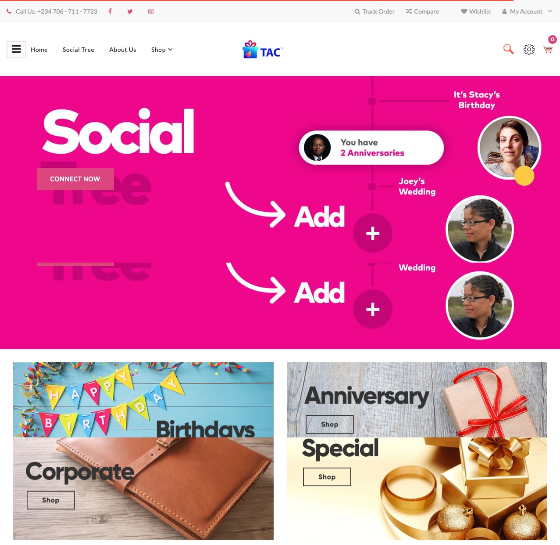Screen dimensions: 560x545
Task: Click the CONNECT NOW button
Action: [x=75, y=179]
